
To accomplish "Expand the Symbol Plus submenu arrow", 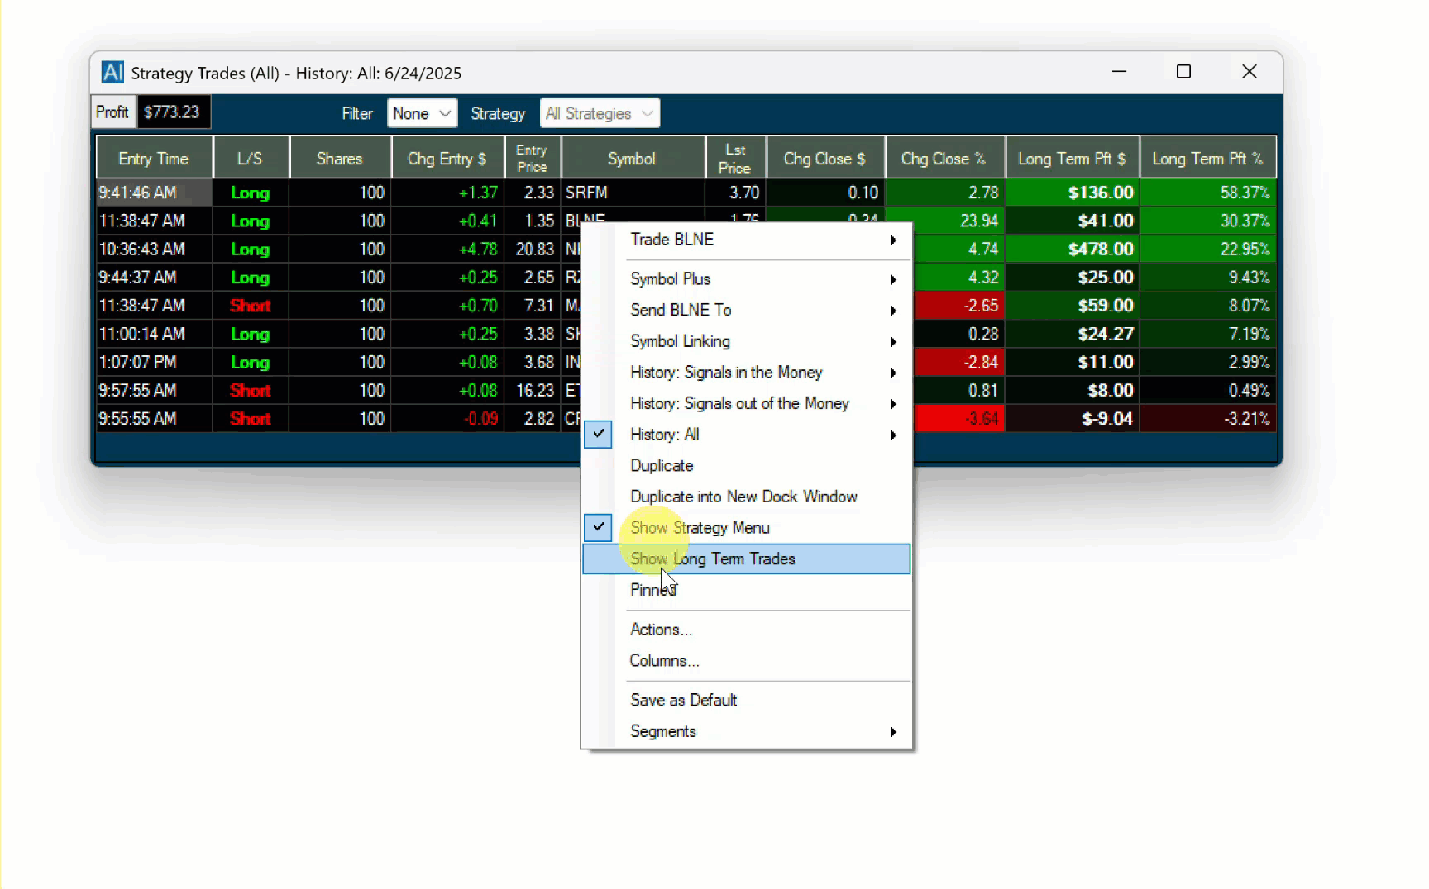I will pos(893,280).
